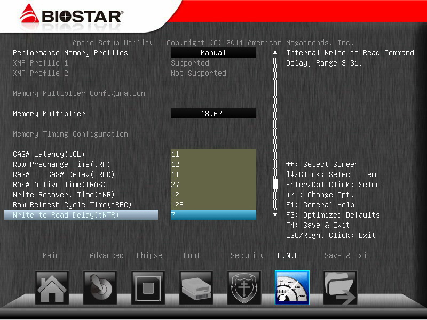Select the Write to Read Delay value 7
This screenshot has width=427, height=320.
click(x=213, y=215)
